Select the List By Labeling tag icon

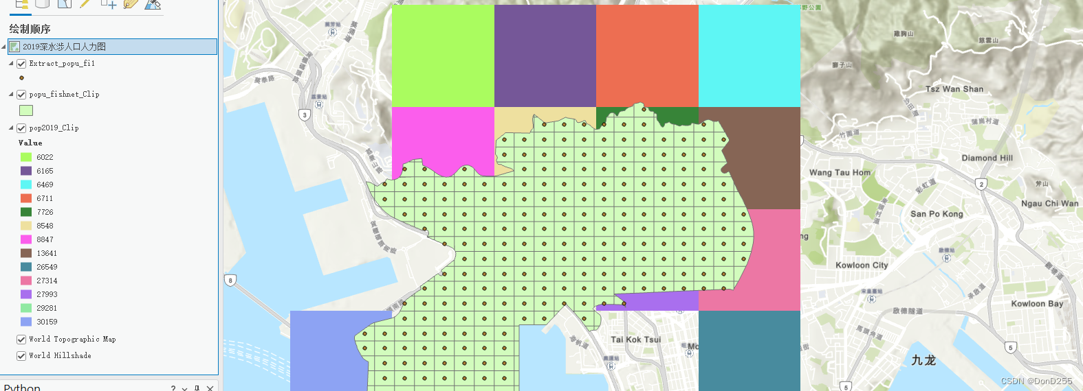click(131, 3)
